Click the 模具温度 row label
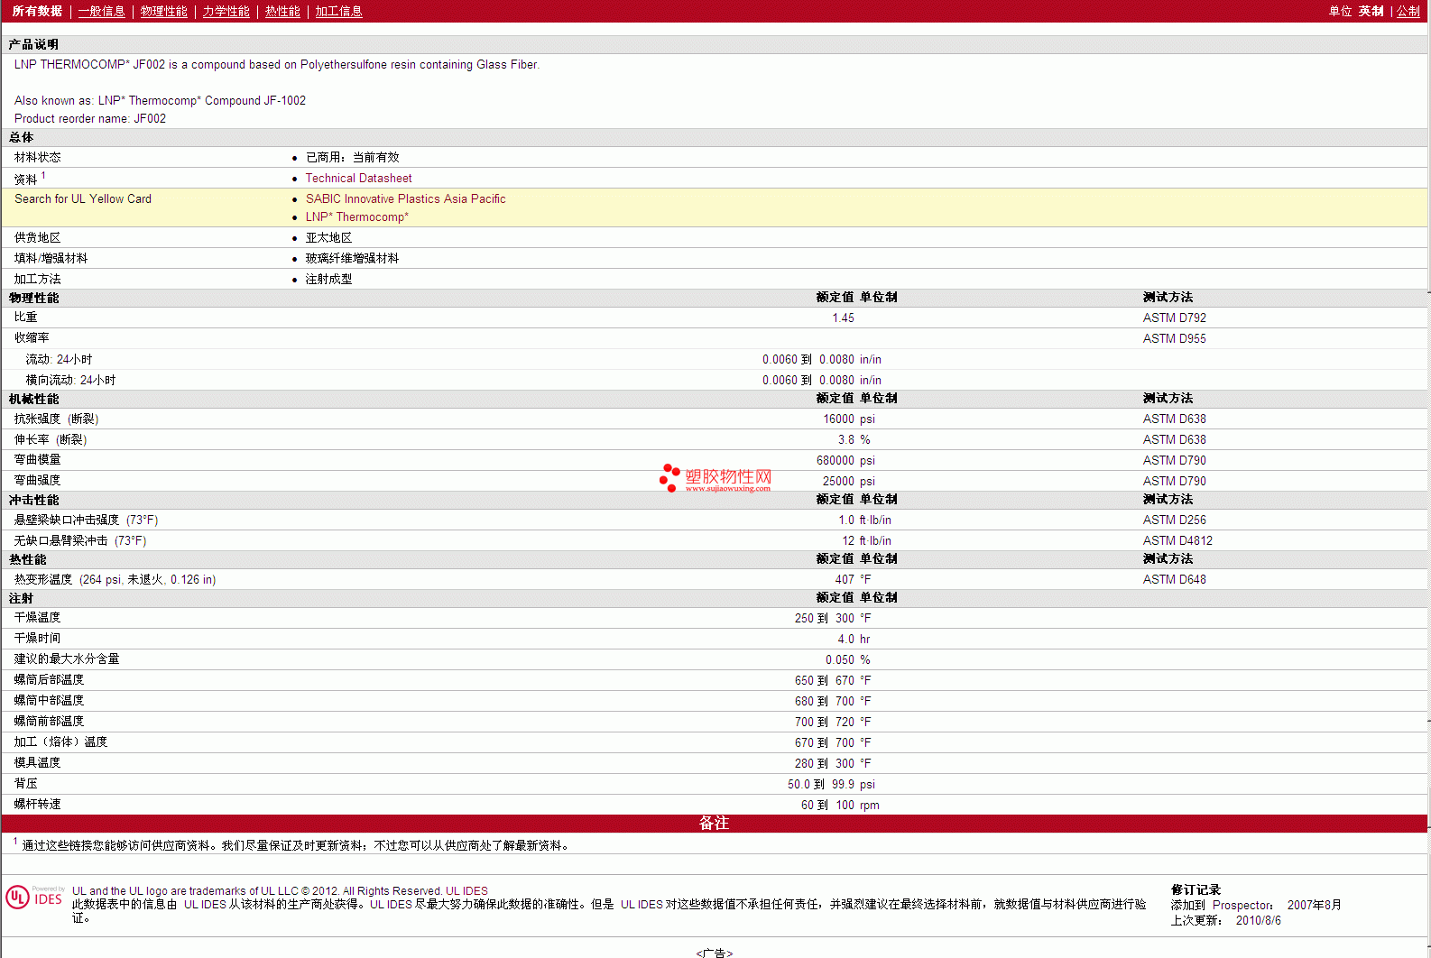Screen dimensions: 1431x958 pyautogui.click(x=37, y=762)
